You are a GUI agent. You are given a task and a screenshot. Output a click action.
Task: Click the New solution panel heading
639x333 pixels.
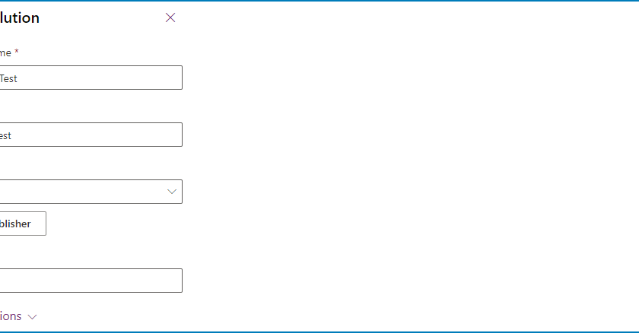20,18
